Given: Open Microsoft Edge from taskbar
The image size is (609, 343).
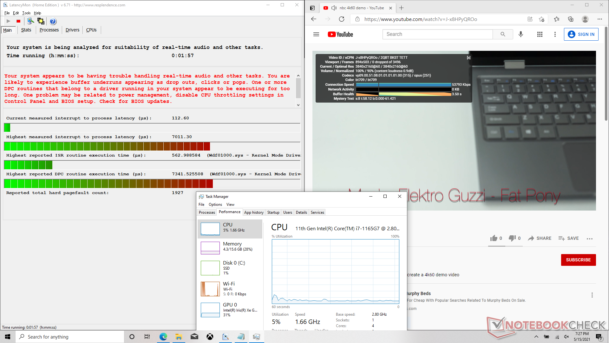Looking at the screenshot, I should (x=163, y=337).
